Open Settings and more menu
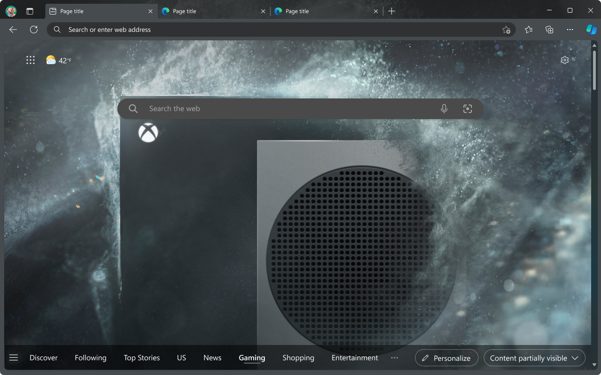 tap(570, 30)
